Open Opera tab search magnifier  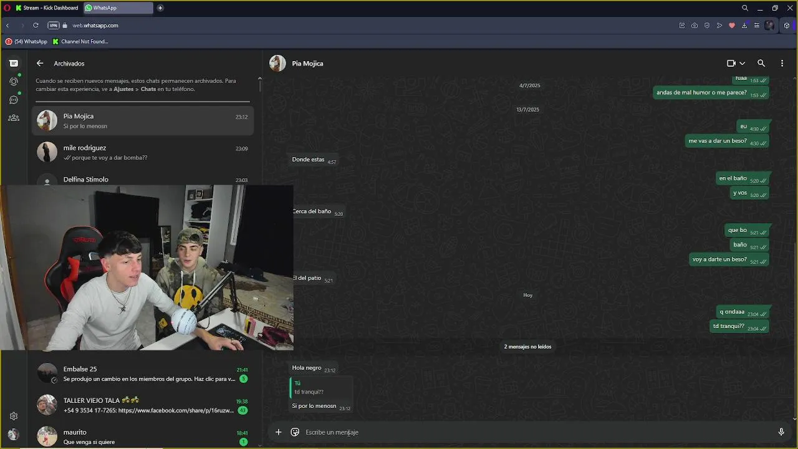(745, 8)
